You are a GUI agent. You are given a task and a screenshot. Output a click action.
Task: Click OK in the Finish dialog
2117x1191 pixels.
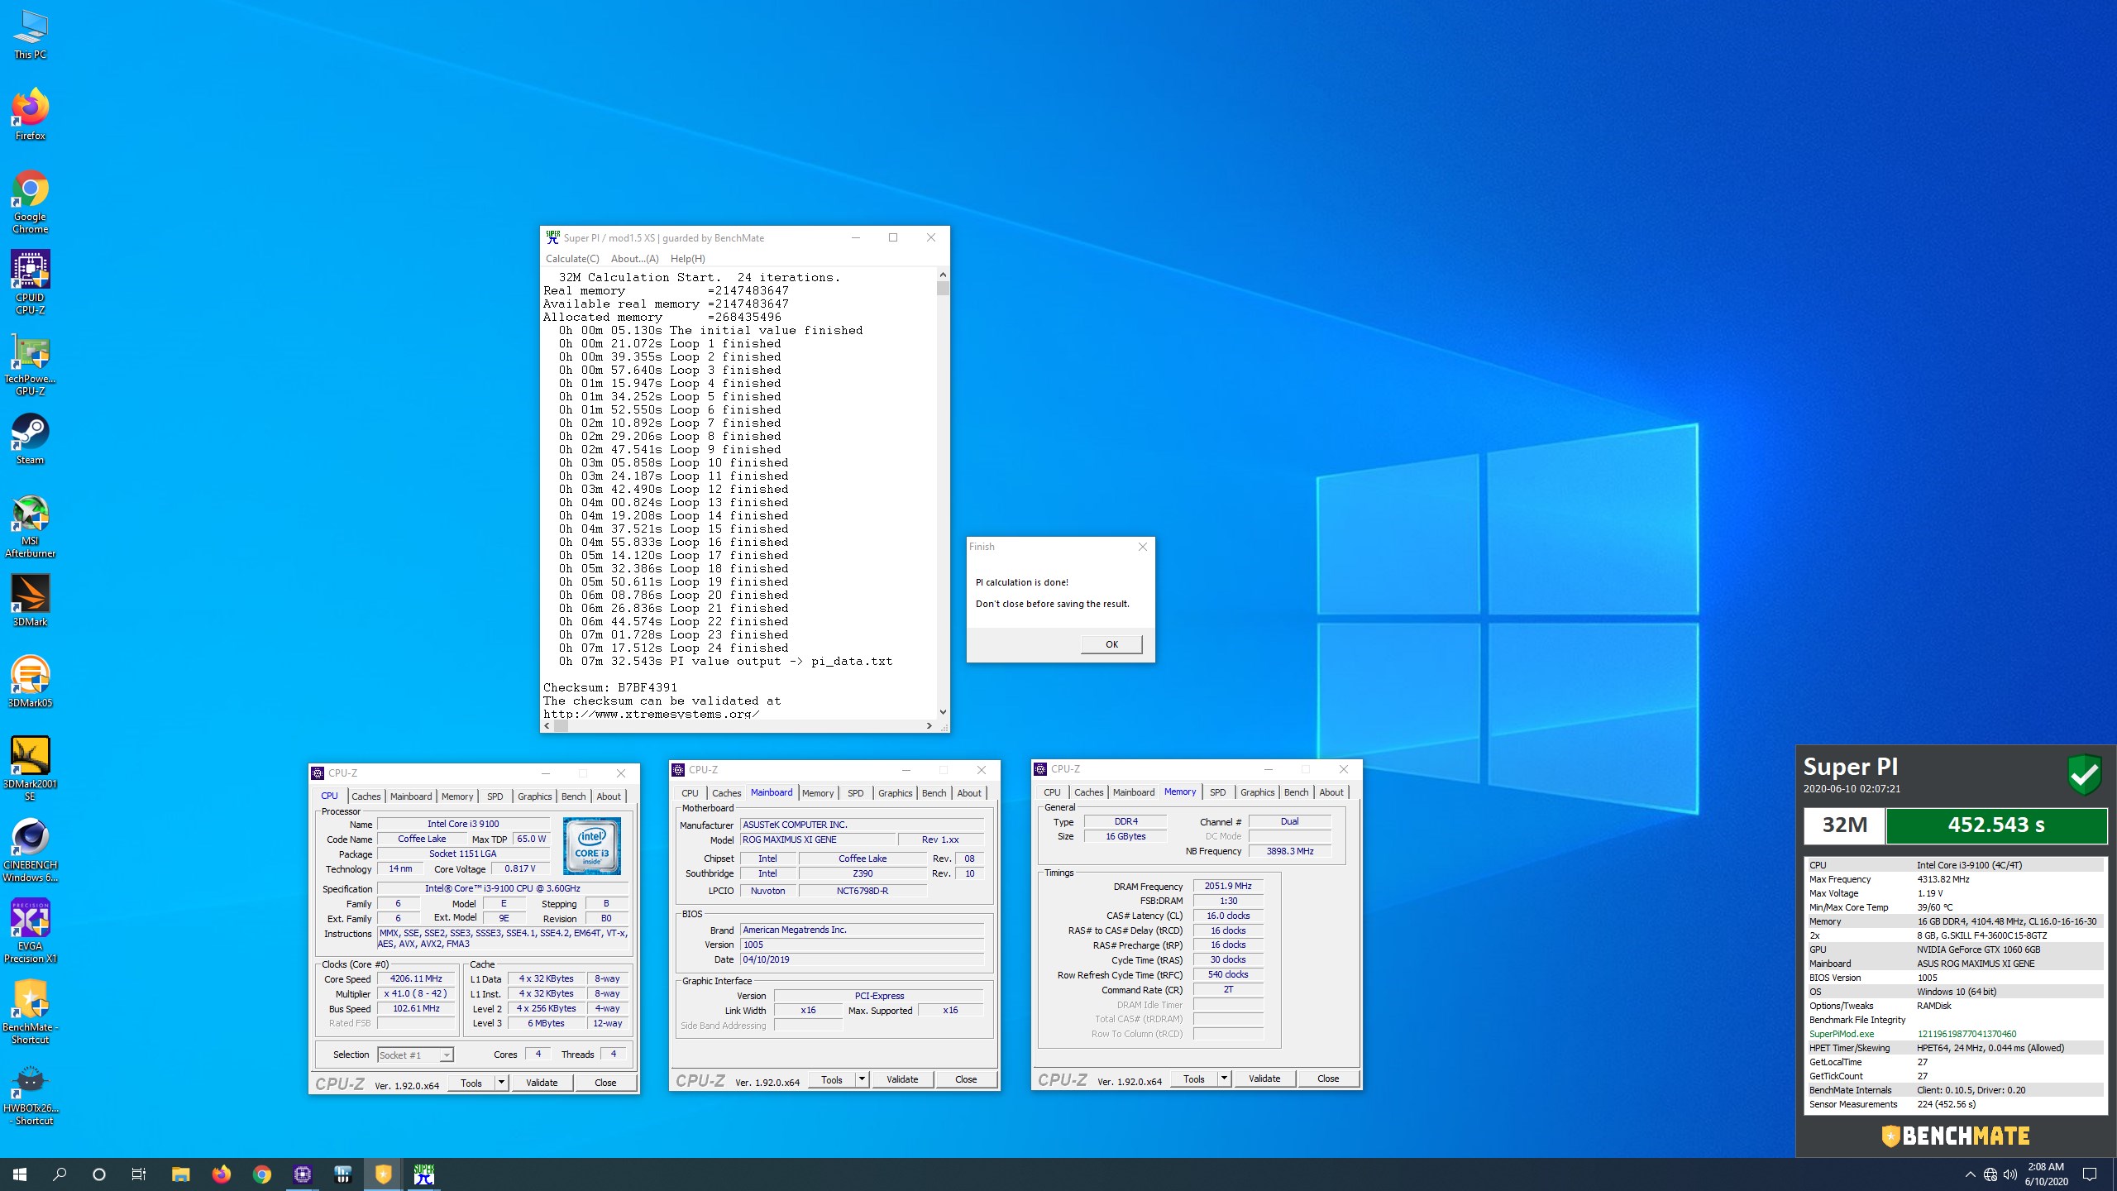pyautogui.click(x=1111, y=644)
